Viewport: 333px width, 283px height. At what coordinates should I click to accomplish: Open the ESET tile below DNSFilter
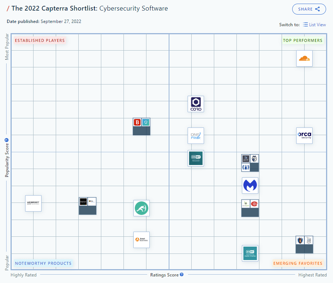(196, 158)
